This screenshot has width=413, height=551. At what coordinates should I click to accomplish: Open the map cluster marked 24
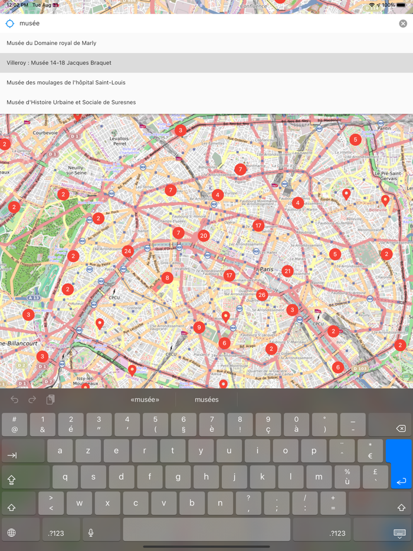click(x=127, y=251)
